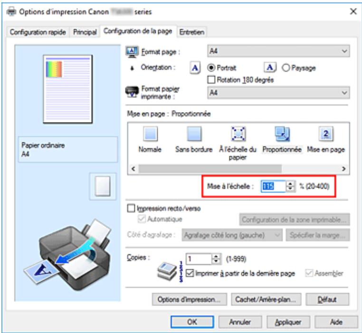
Task: Click the printer illustration image
Action: click(x=67, y=255)
